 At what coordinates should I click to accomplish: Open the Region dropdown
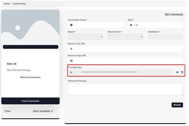tap(85, 37)
